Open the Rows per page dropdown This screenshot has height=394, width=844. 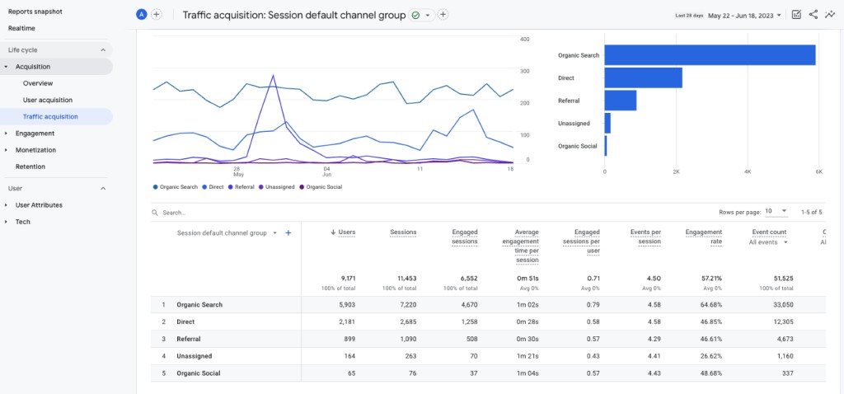click(776, 212)
